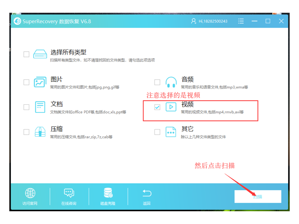
Task: Toggle the 其它 checkbox
Action: [157, 132]
